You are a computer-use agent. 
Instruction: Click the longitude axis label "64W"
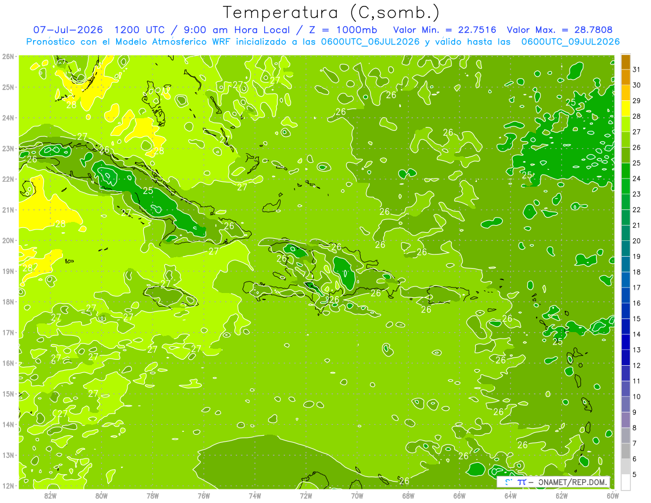pyautogui.click(x=510, y=496)
